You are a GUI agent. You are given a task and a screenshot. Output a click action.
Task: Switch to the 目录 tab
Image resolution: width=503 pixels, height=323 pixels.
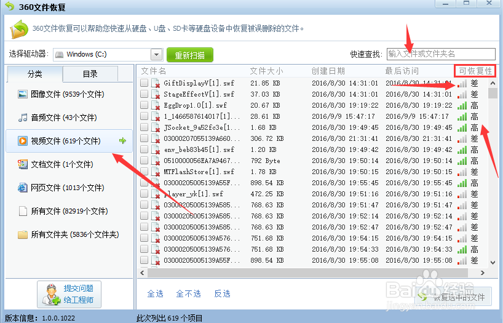tap(90, 74)
